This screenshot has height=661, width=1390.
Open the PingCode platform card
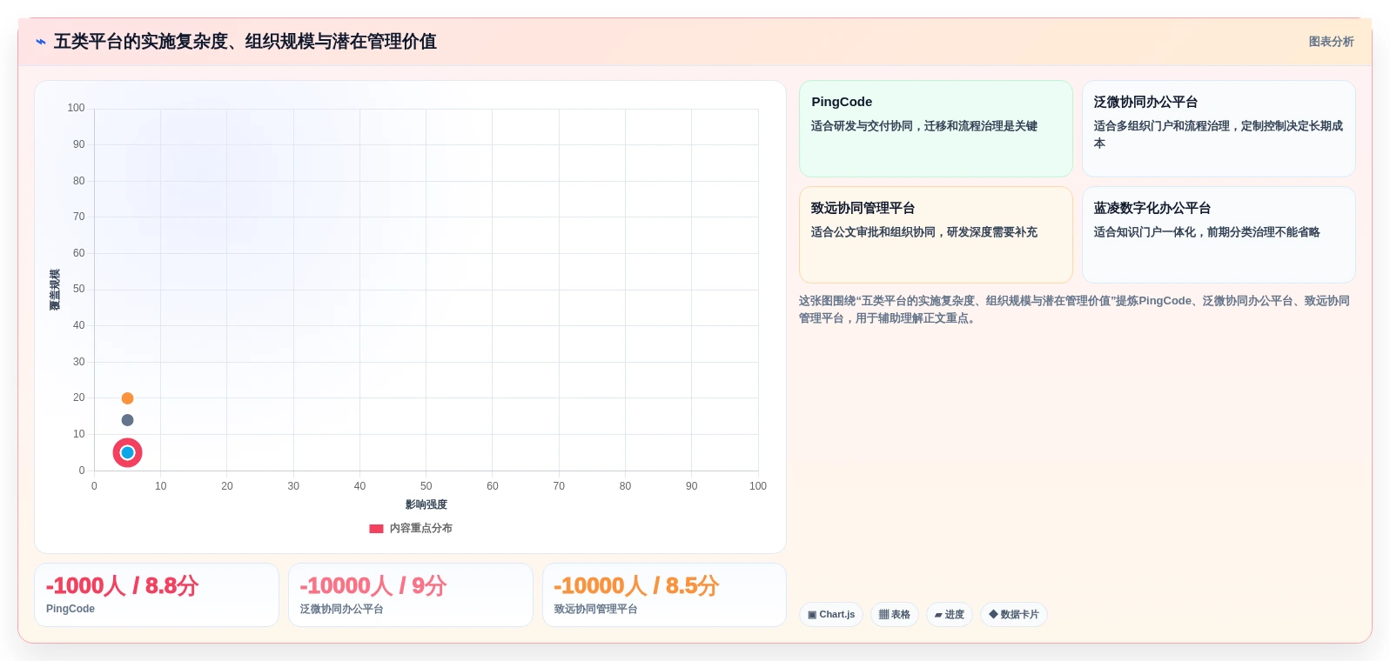tap(936, 129)
